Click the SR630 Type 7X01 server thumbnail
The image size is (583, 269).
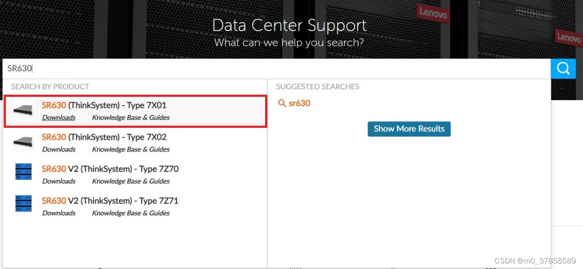[x=23, y=110]
